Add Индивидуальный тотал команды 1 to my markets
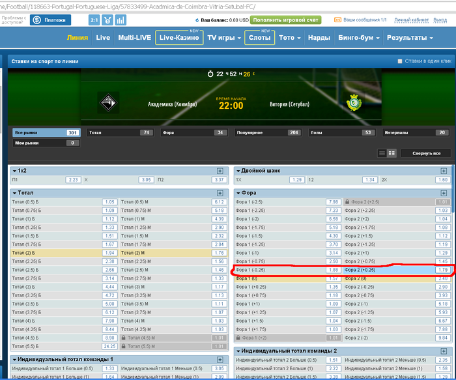The width and height of the screenshot is (456, 380). [220, 360]
